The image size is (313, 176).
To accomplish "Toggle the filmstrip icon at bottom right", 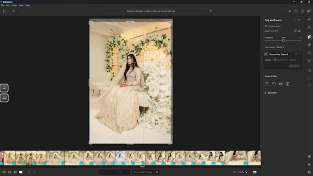I will pos(255,172).
